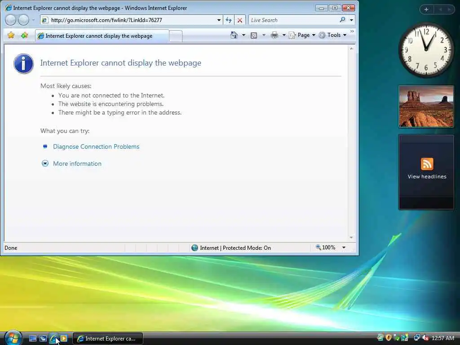Click the Print toolbar icon

[274, 35]
